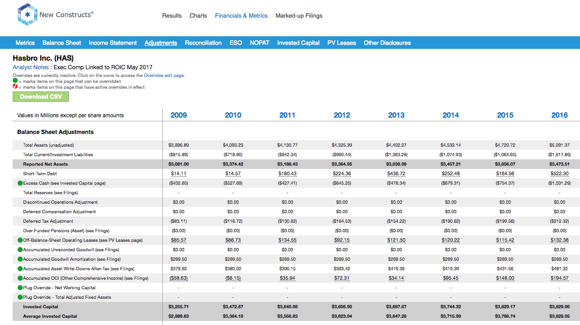The height and width of the screenshot is (325, 580).
Task: Open the PV Leases tab
Action: tap(341, 43)
